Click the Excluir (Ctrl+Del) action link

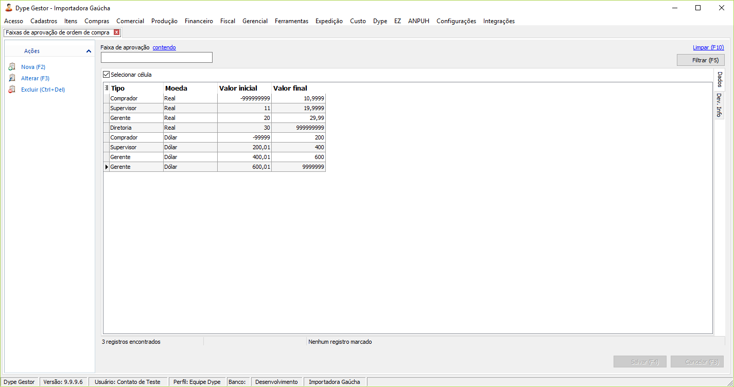tap(43, 90)
